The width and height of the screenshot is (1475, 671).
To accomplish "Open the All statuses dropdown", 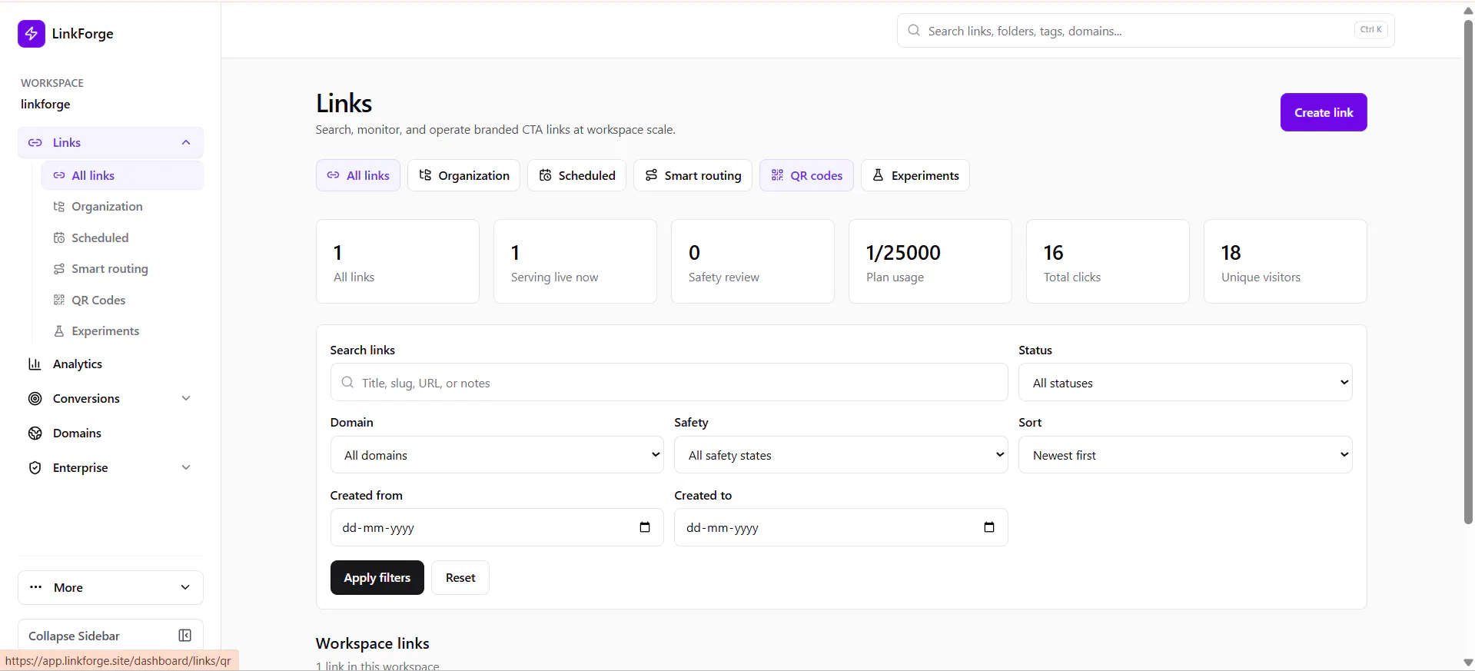I will [1185, 383].
